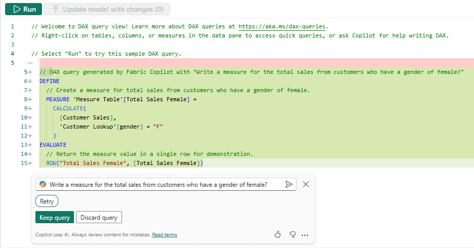Keep the Copilot generated query

click(55, 218)
